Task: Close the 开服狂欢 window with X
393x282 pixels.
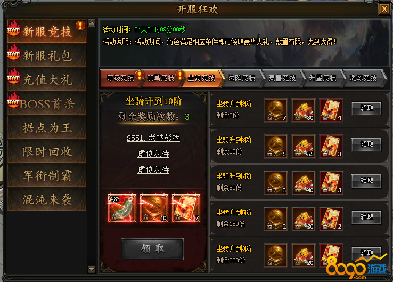Action: 384,9
